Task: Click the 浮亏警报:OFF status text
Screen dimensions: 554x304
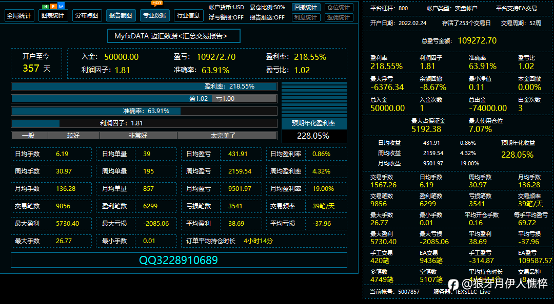Action: [x=226, y=17]
